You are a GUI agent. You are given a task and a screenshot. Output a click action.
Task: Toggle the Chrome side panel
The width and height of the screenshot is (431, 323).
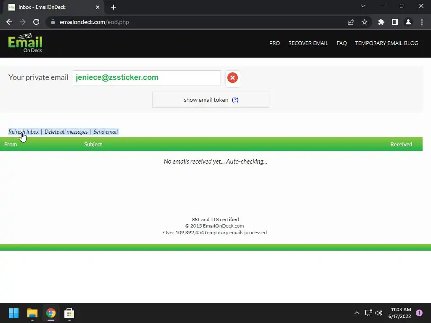click(395, 22)
